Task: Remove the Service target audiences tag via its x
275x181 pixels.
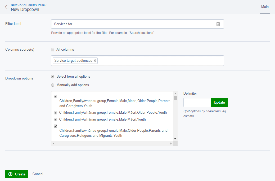Action: coord(95,60)
